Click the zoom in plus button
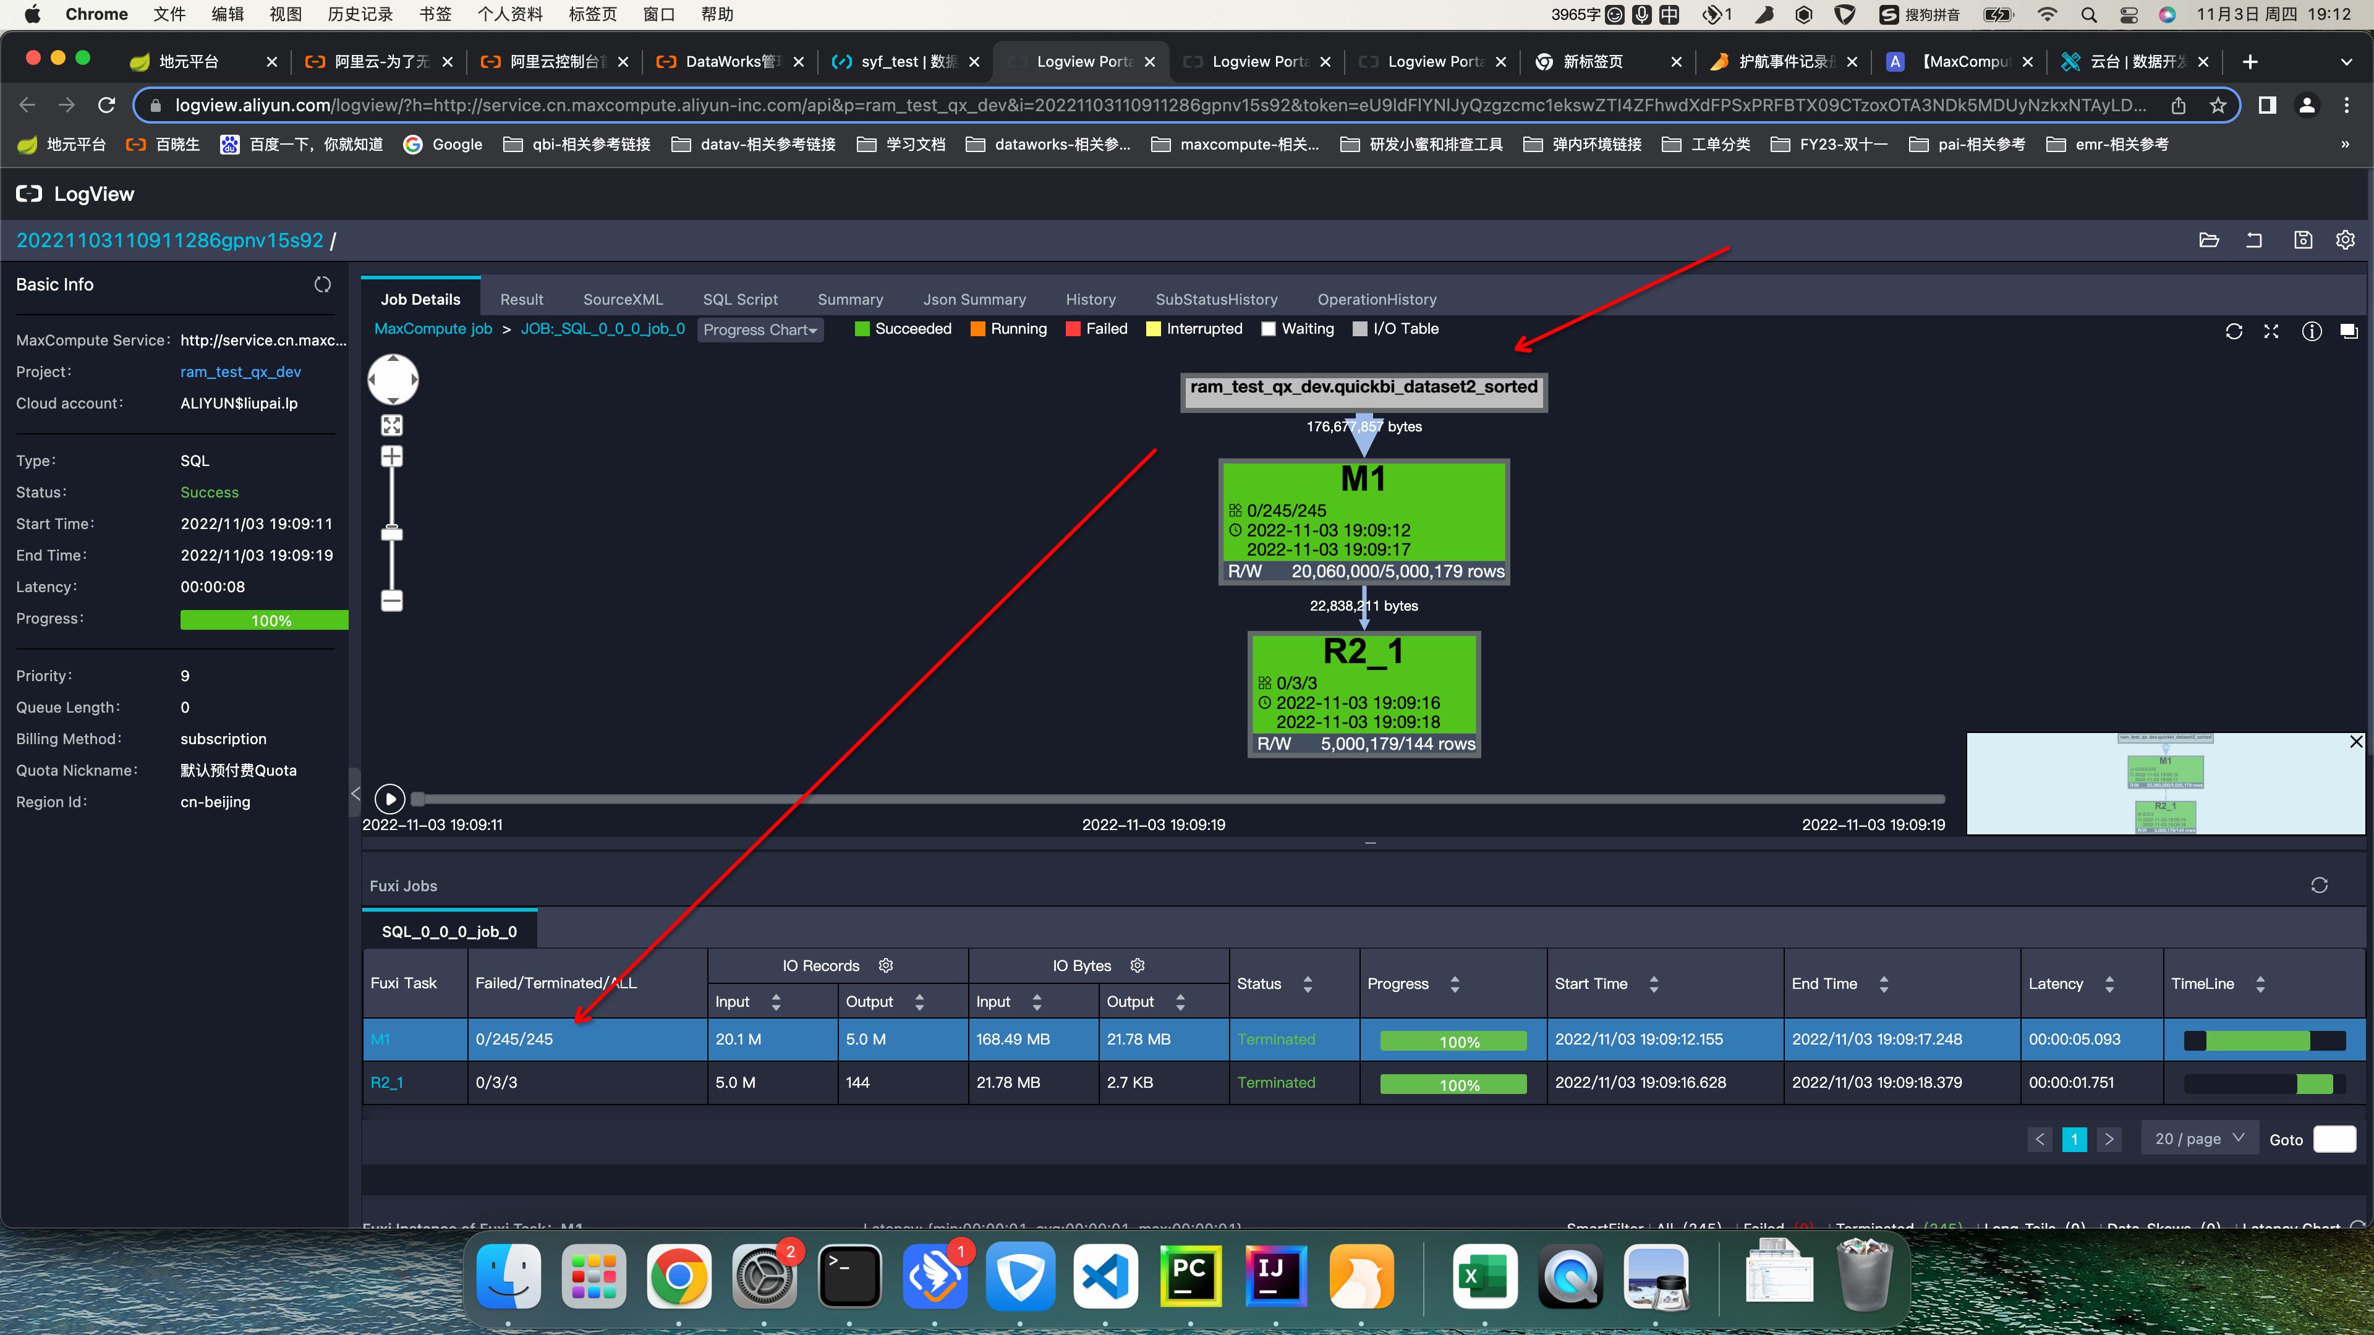Image resolution: width=2374 pixels, height=1335 pixels. [x=392, y=457]
